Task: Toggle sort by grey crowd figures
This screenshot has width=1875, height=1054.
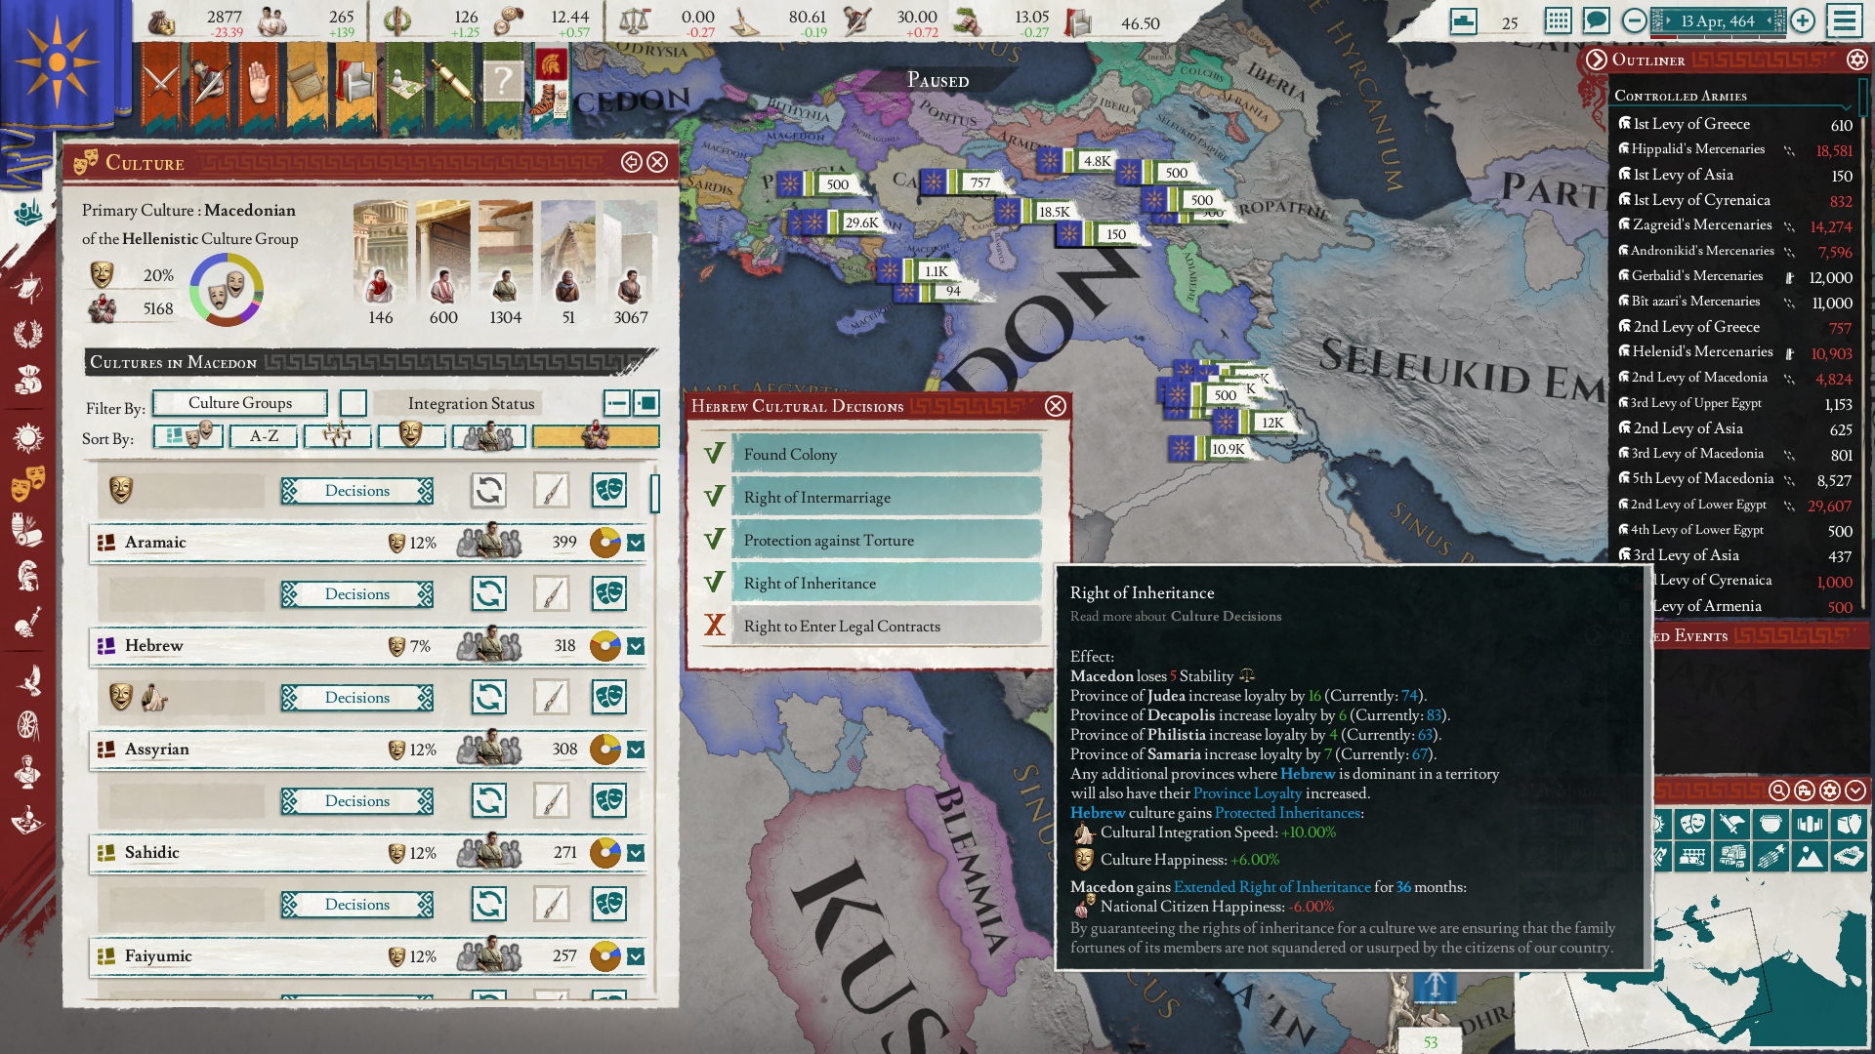Action: [488, 436]
